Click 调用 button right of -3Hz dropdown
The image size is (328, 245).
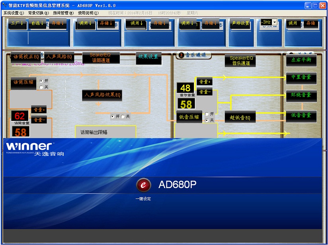coord(293,23)
